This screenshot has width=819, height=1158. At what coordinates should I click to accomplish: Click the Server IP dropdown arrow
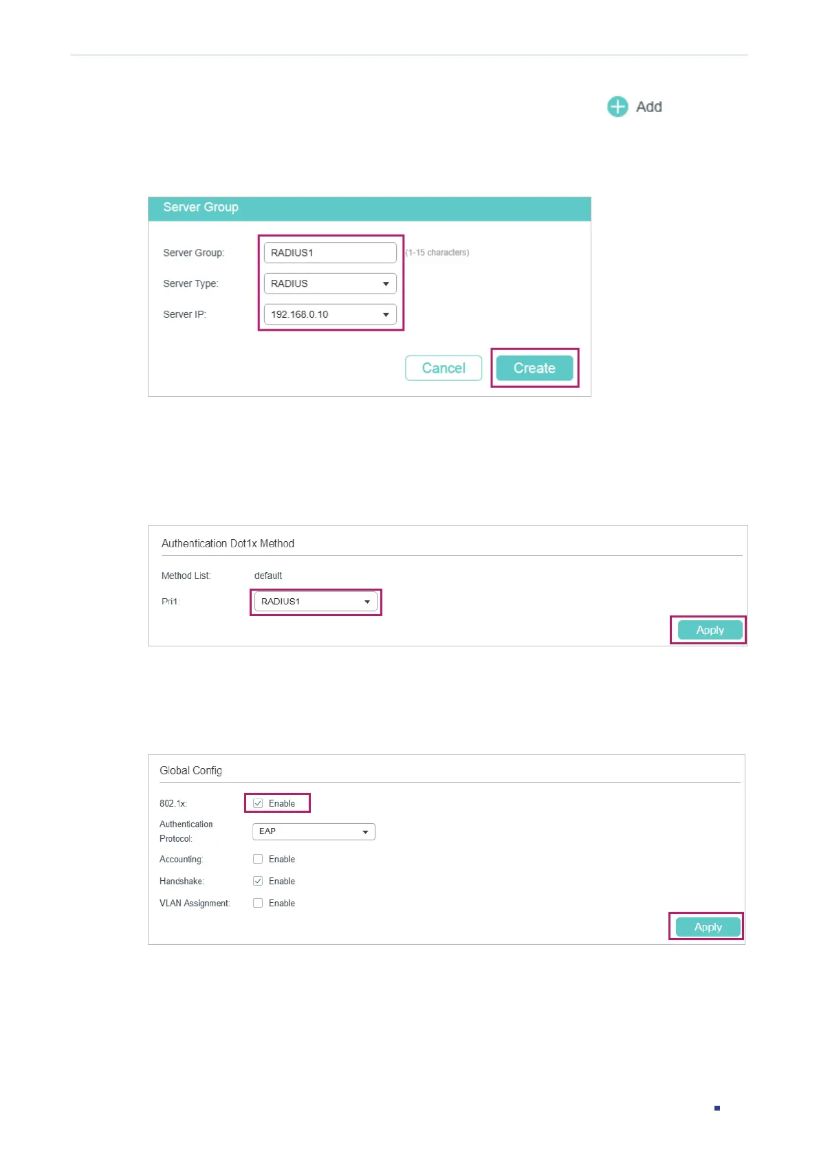[386, 314]
